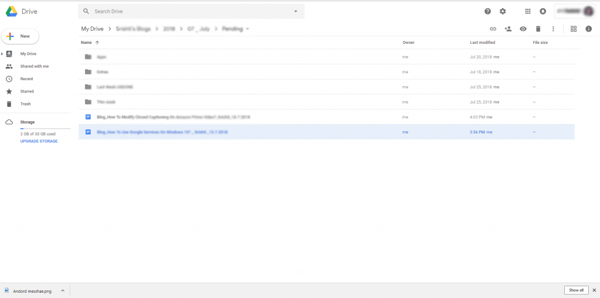Toggle the View details info icon
The height and width of the screenshot is (298, 600).
588,29
